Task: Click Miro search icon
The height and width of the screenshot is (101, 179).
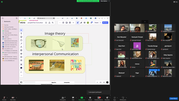Action: point(53,23)
